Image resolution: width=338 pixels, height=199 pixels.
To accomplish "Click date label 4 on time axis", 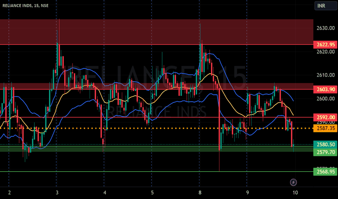I will click(x=104, y=192).
